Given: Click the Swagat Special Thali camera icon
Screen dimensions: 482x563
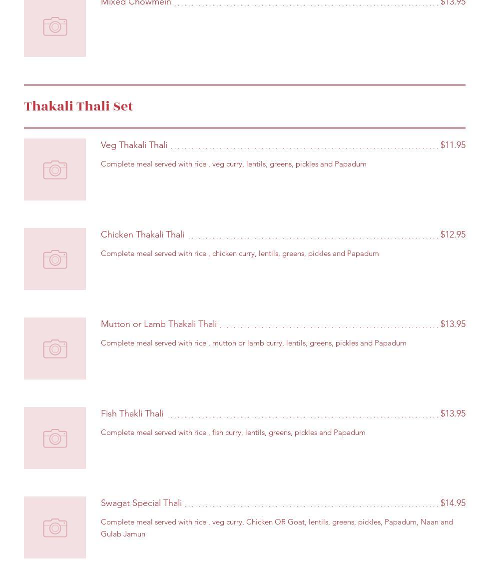Looking at the screenshot, I should 55,527.
